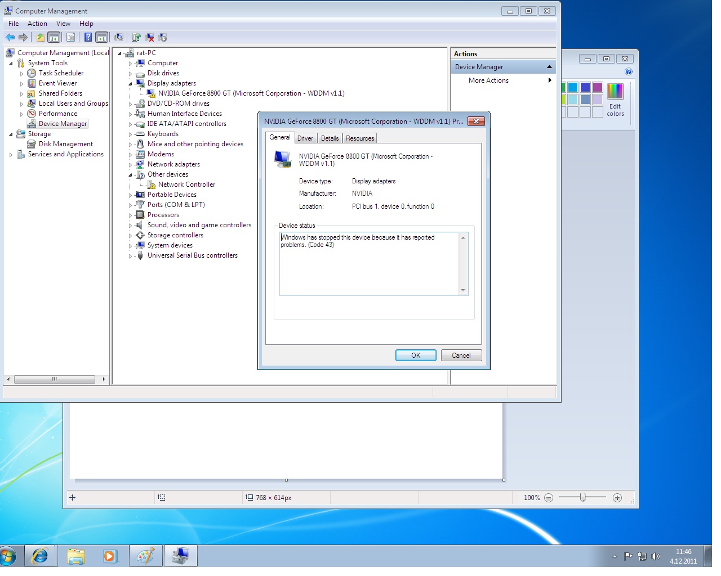Collapse the Storage node
Viewport: 721px width, 576px height.
(x=11, y=134)
